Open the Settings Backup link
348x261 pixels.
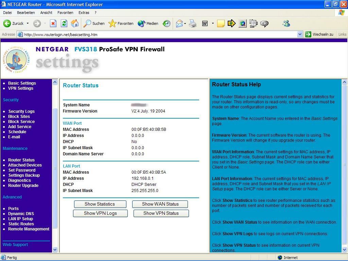[24, 175]
